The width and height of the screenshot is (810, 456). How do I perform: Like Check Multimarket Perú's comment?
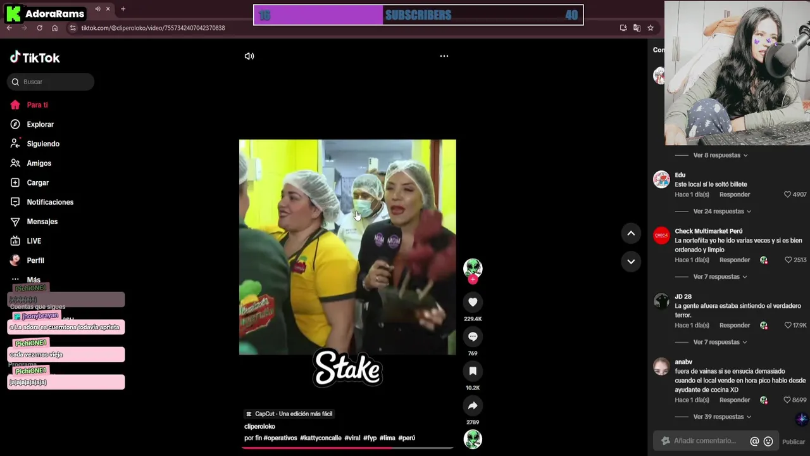[x=788, y=260]
